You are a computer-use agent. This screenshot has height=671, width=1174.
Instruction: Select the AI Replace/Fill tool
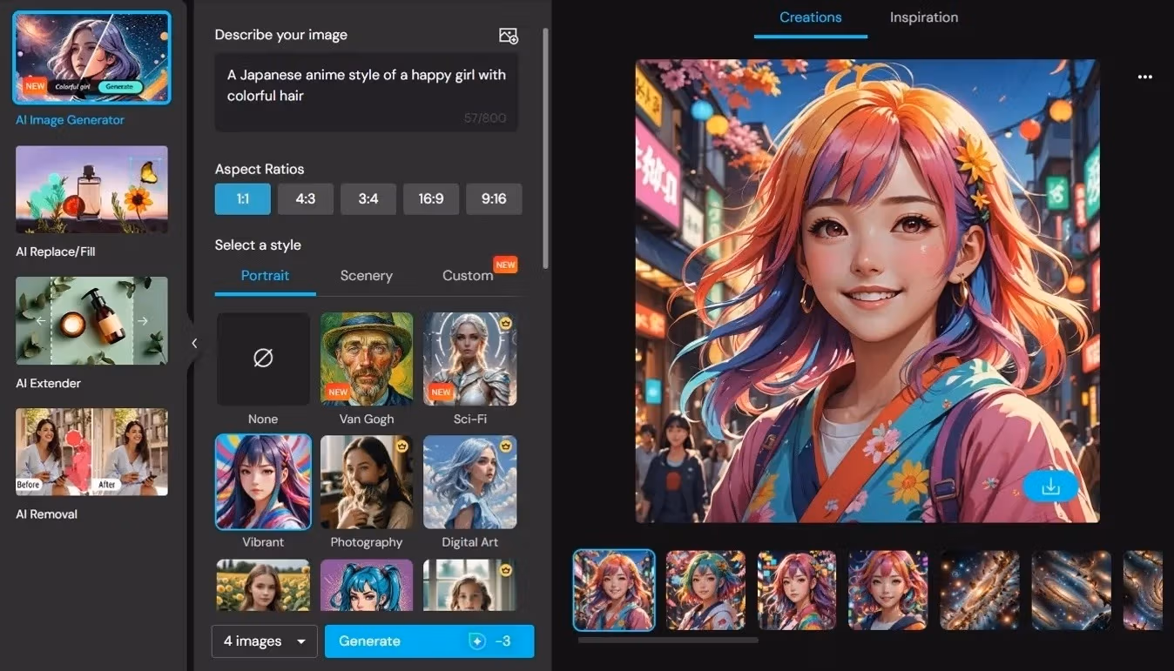tap(91, 189)
